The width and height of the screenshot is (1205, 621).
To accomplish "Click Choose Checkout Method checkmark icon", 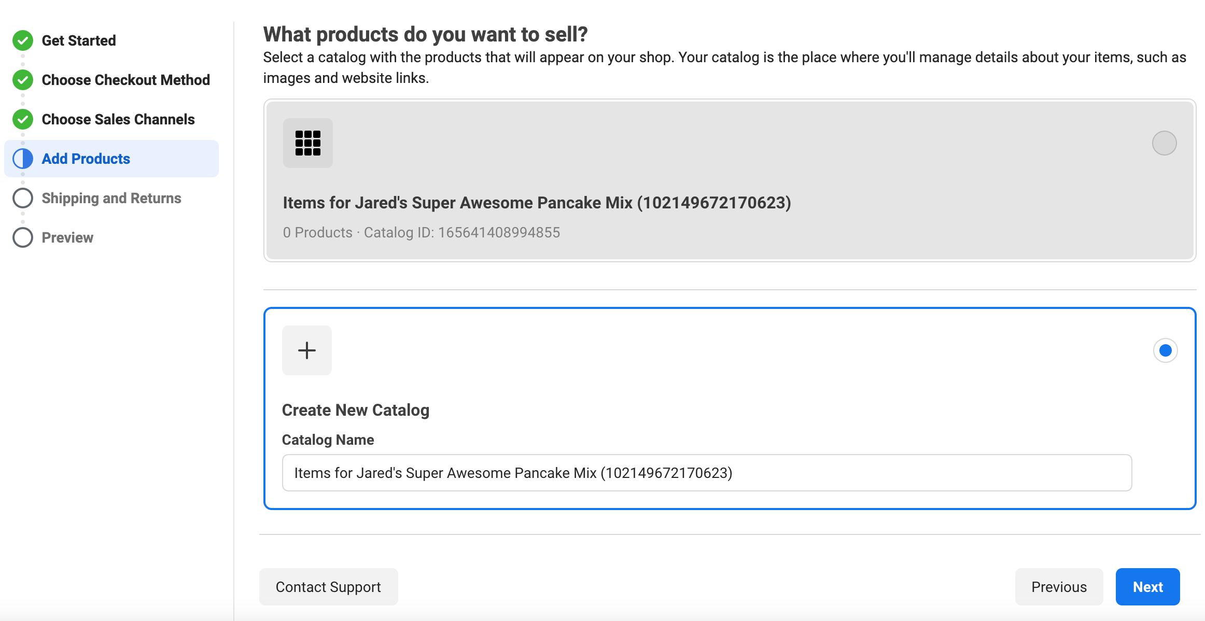I will [x=23, y=80].
